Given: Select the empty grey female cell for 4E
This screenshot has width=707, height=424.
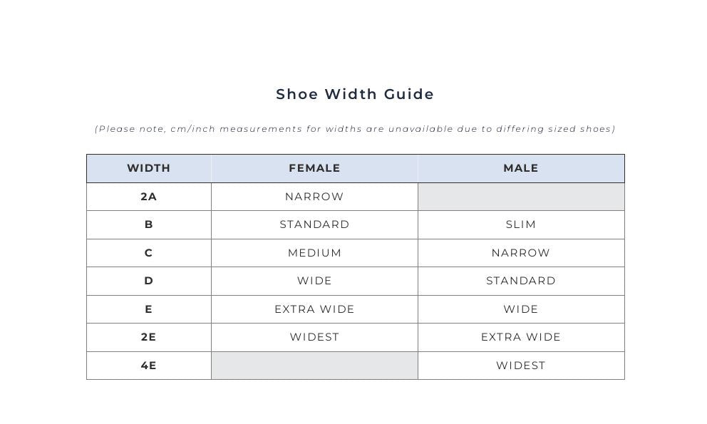Looking at the screenshot, I should point(314,366).
